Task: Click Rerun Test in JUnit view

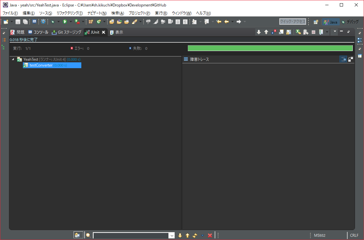Action: 298,32
